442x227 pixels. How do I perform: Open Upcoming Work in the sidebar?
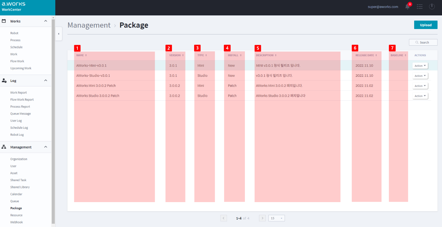(x=21, y=68)
